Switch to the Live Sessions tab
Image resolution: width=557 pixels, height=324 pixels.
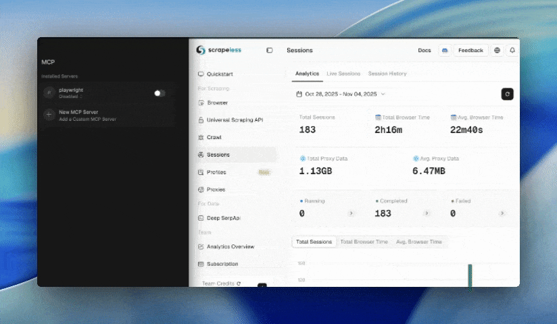343,74
